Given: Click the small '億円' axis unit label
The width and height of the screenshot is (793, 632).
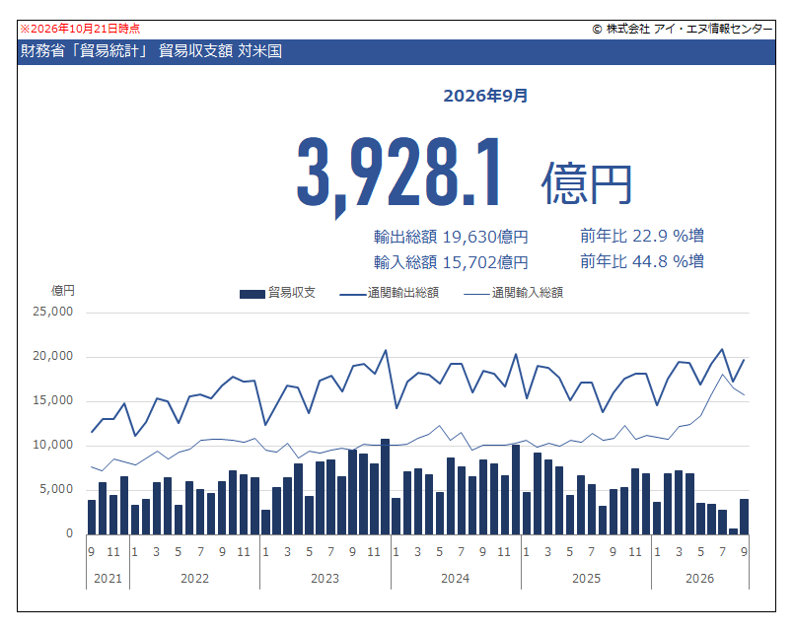Looking at the screenshot, I should 63,291.
